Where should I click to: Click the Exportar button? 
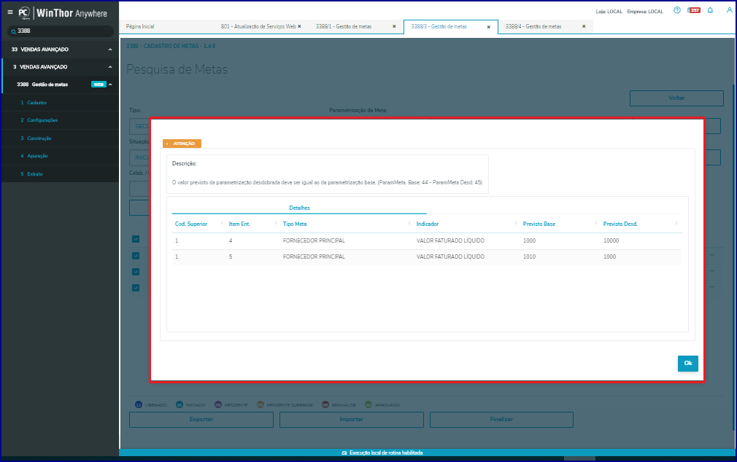[x=201, y=420]
